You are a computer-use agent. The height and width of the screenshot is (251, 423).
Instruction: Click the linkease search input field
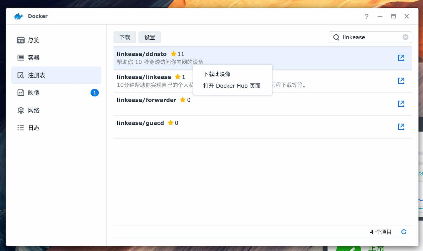click(x=370, y=37)
